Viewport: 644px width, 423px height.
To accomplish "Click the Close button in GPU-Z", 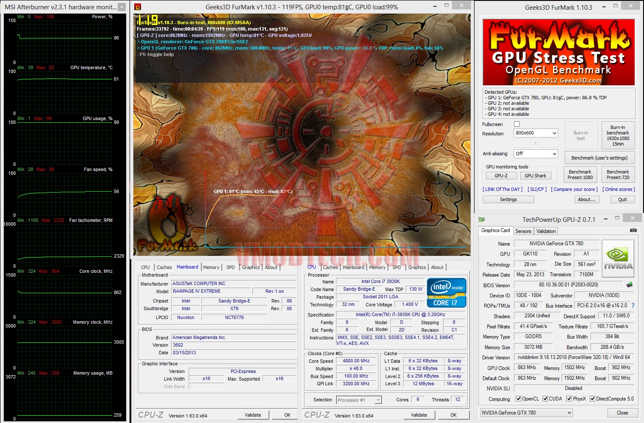I will (622, 413).
